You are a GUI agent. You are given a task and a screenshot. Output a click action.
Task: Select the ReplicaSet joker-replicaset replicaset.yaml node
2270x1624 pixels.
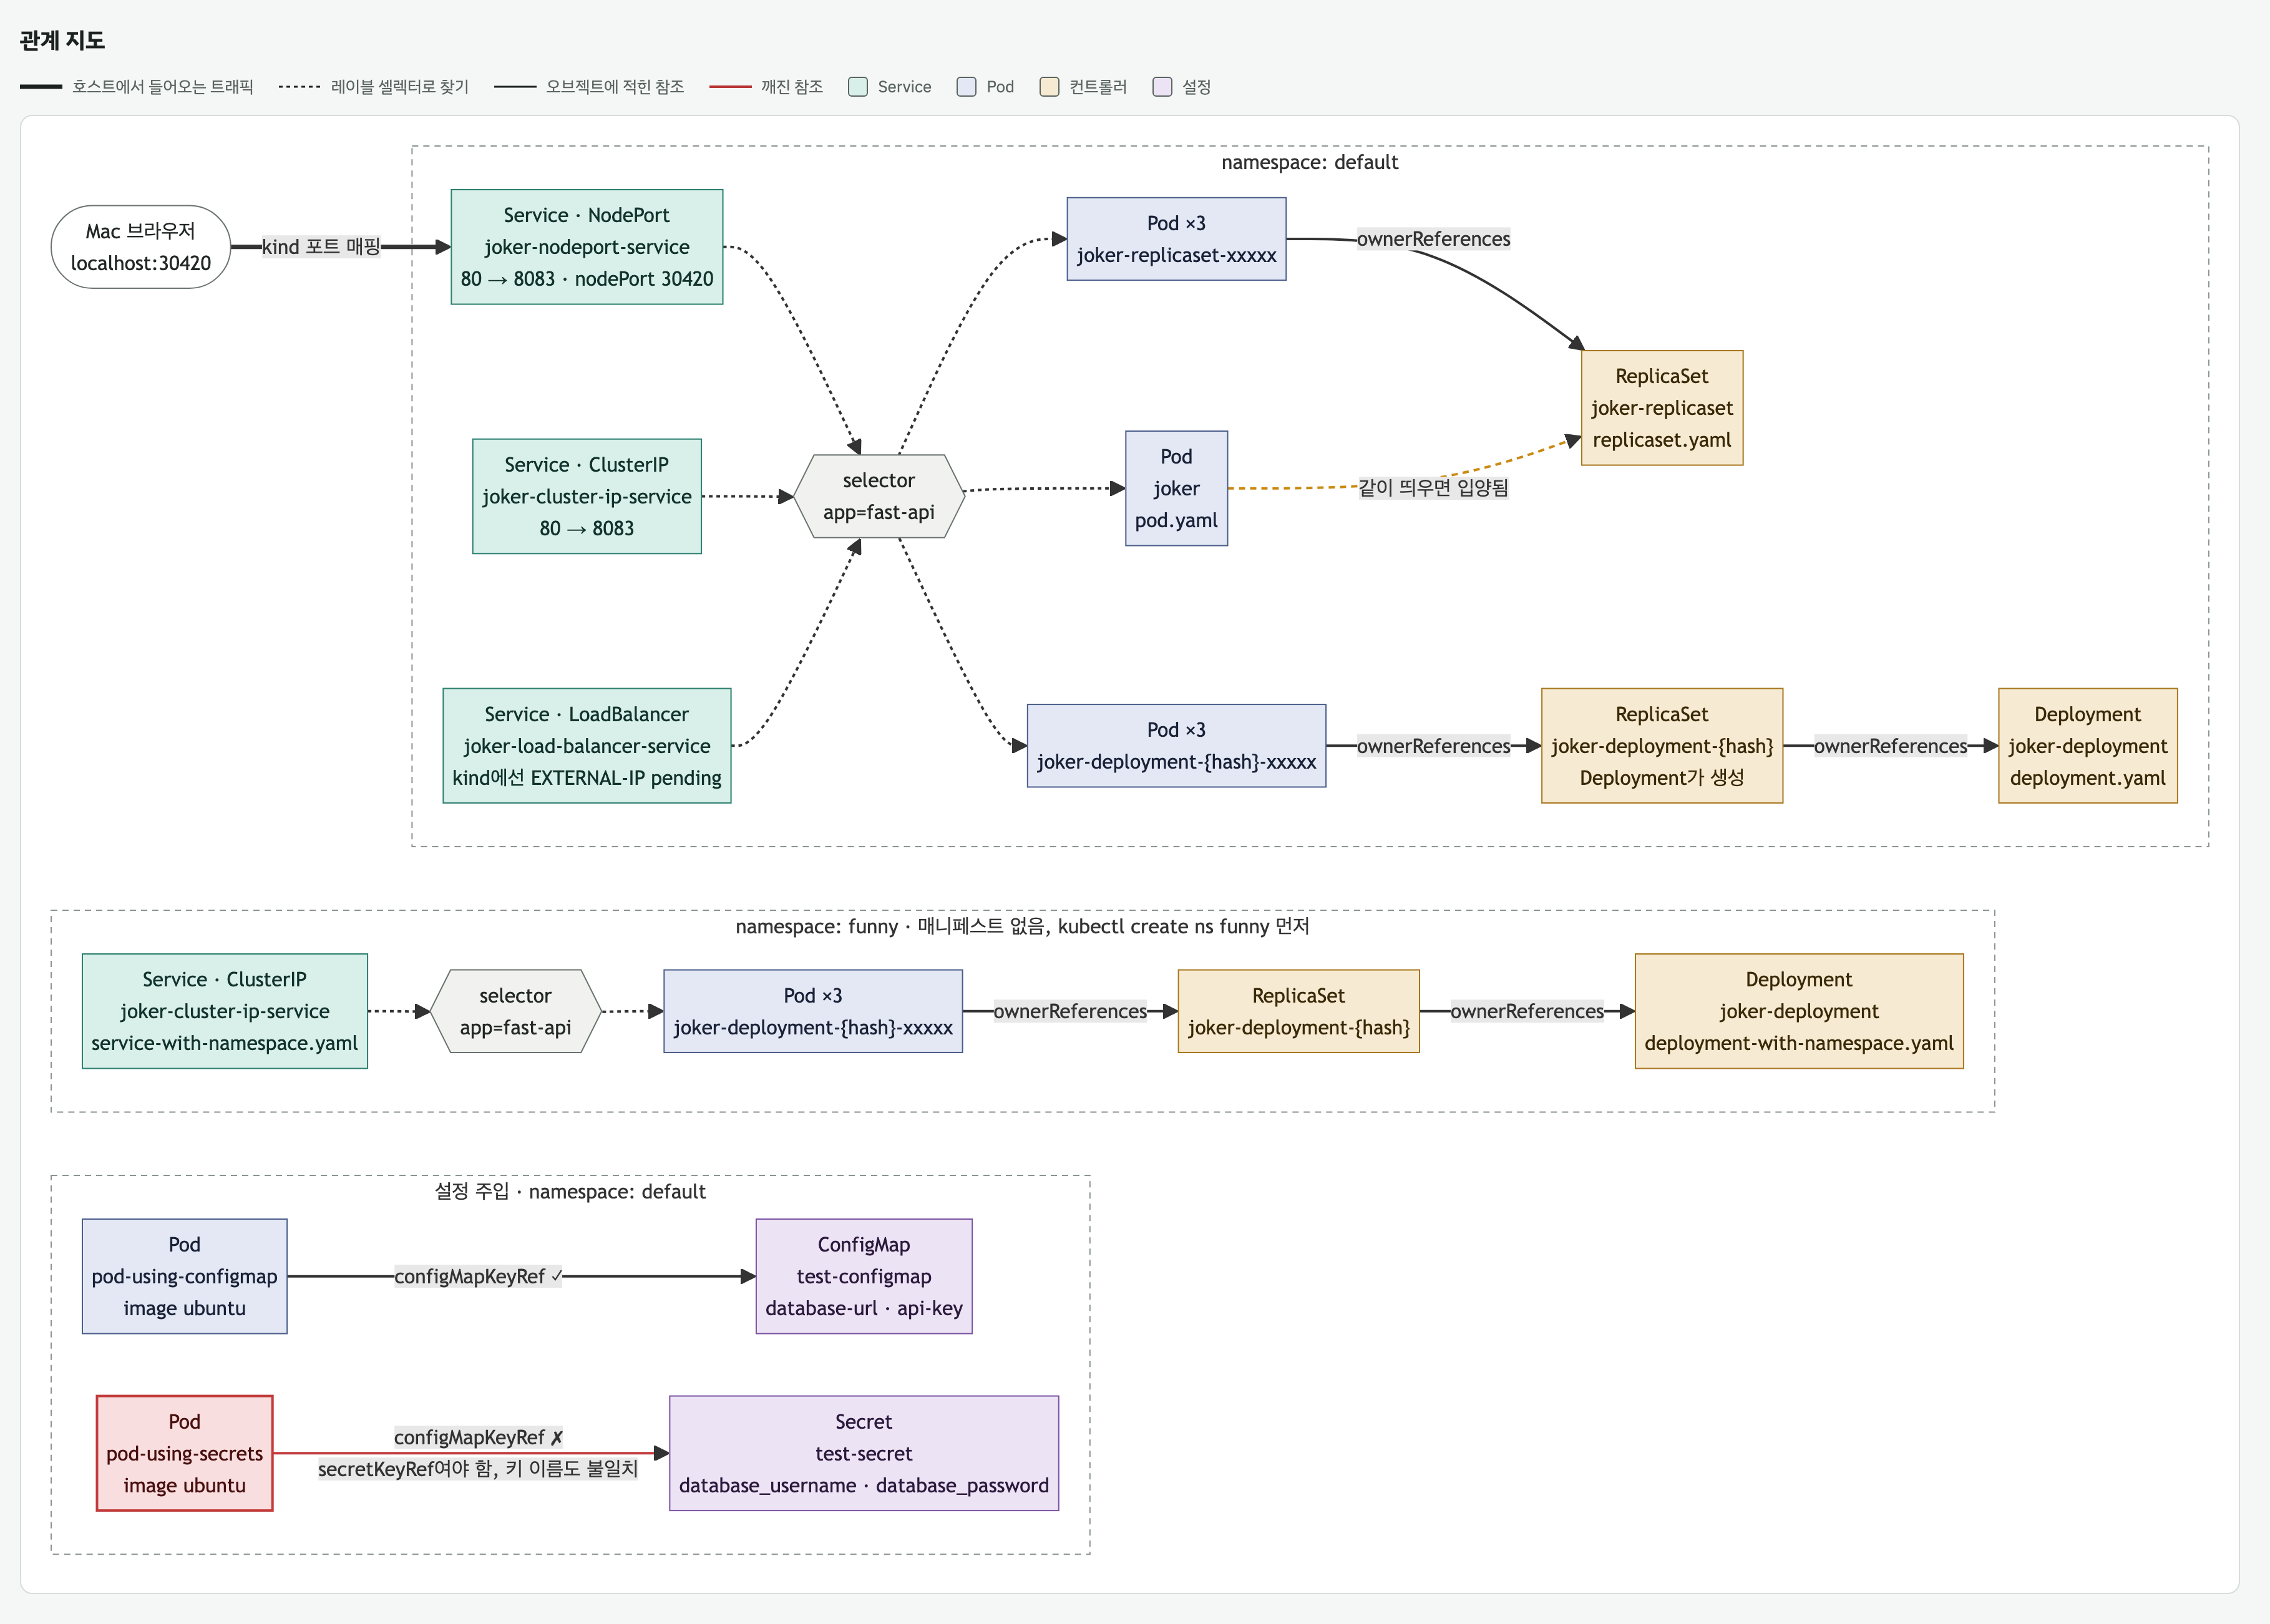coord(1662,408)
